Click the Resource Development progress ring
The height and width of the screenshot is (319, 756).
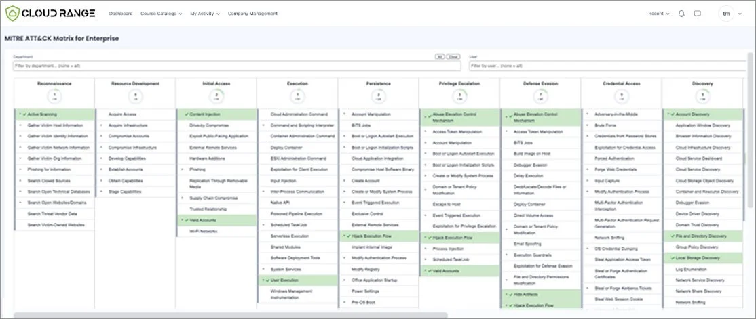point(136,97)
